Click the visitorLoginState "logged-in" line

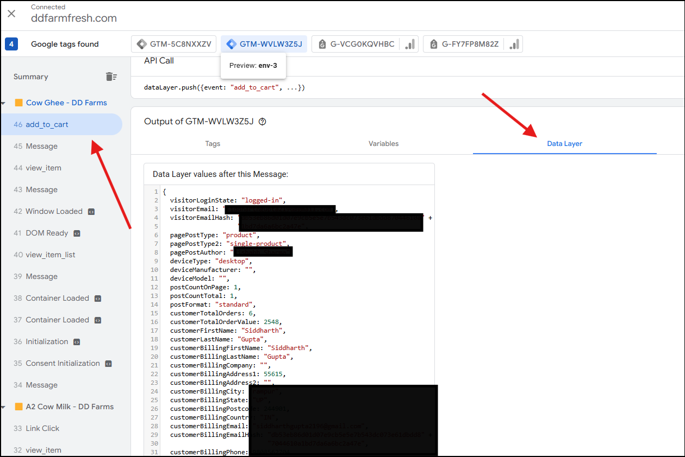click(x=228, y=200)
